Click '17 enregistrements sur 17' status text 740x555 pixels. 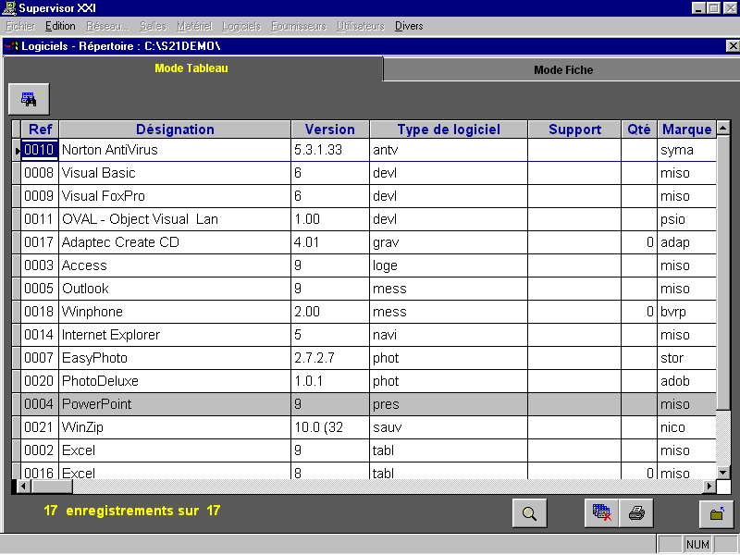(x=131, y=511)
